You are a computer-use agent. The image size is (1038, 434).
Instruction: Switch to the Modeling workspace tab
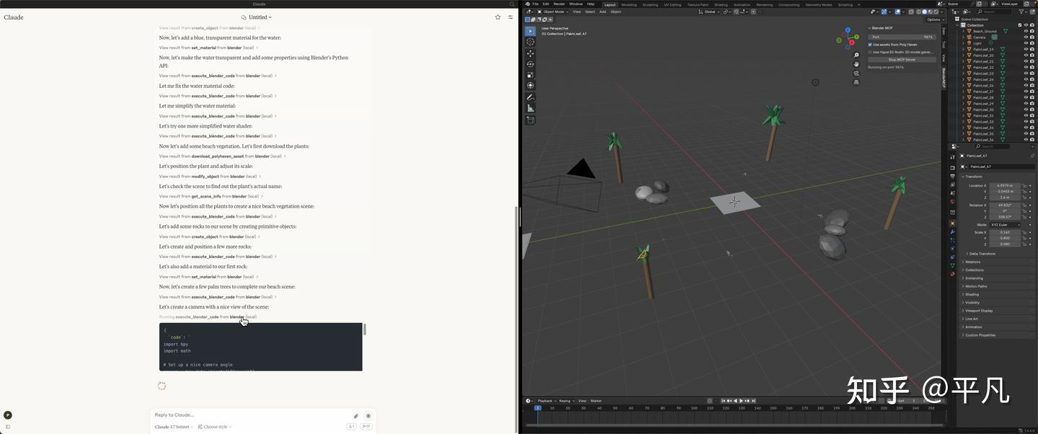pyautogui.click(x=629, y=4)
